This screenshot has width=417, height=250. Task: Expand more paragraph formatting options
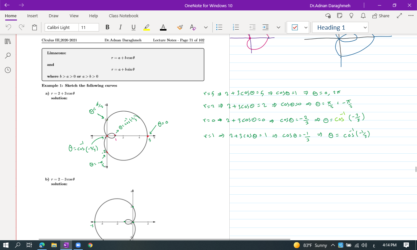point(279,27)
